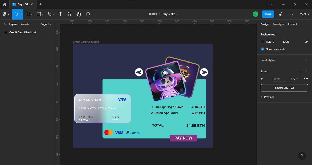Open the Resources components tool
312x165 pixels.
[x=70, y=14]
